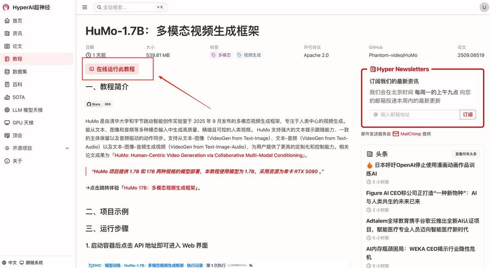Click the 顶会 sidebar icon
The image size is (490, 268).
click(x=7, y=135)
